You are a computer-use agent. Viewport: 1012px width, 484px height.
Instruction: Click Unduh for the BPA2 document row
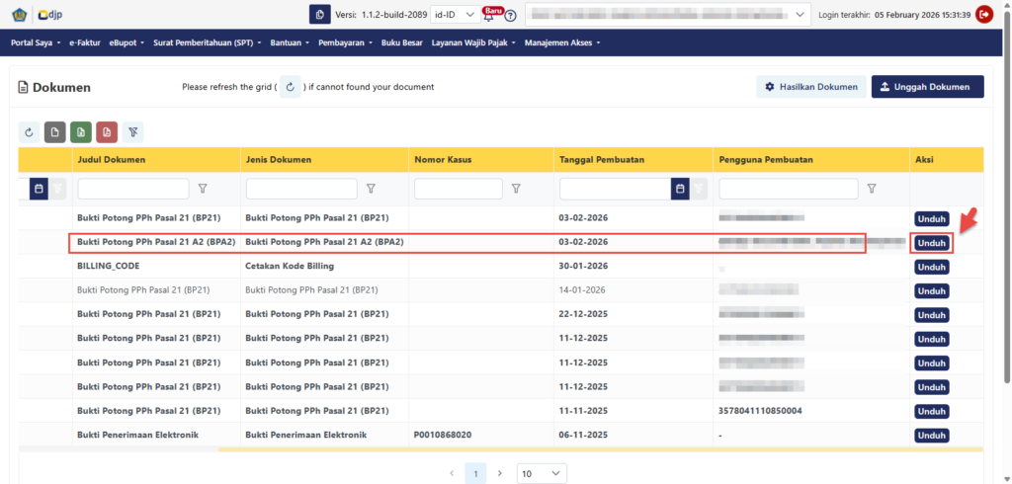[x=931, y=243]
